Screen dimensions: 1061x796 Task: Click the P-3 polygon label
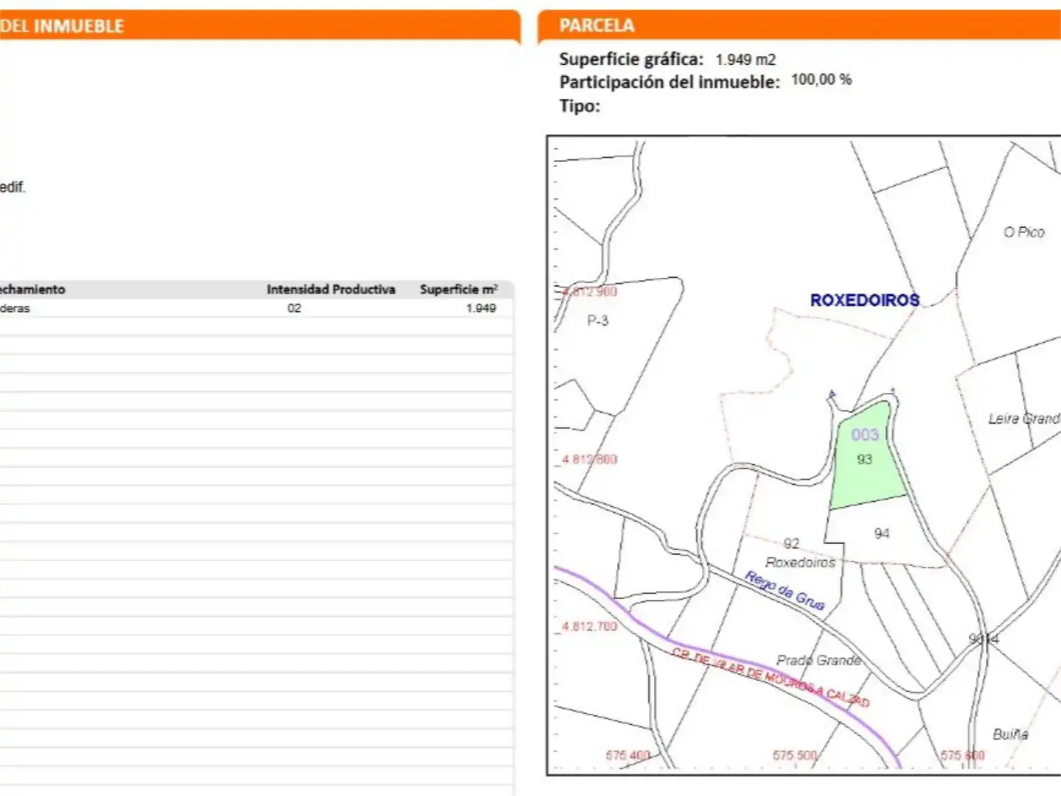click(x=598, y=321)
